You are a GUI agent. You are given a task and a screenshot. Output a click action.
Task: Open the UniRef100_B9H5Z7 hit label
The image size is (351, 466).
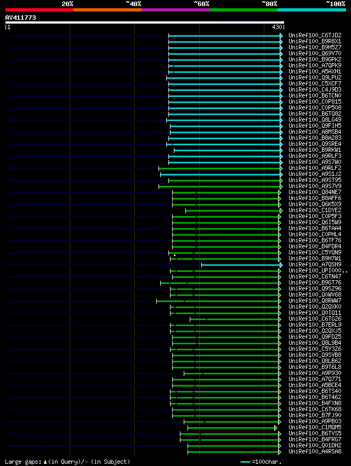[x=315, y=47]
